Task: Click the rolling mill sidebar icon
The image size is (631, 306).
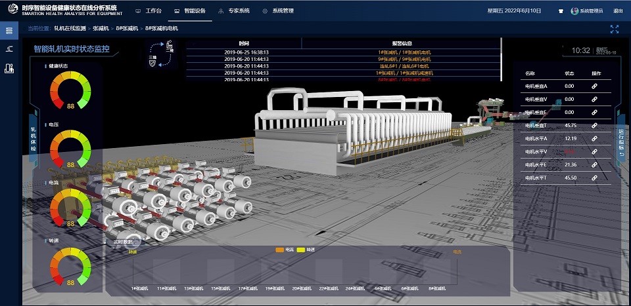Action: click(9, 49)
